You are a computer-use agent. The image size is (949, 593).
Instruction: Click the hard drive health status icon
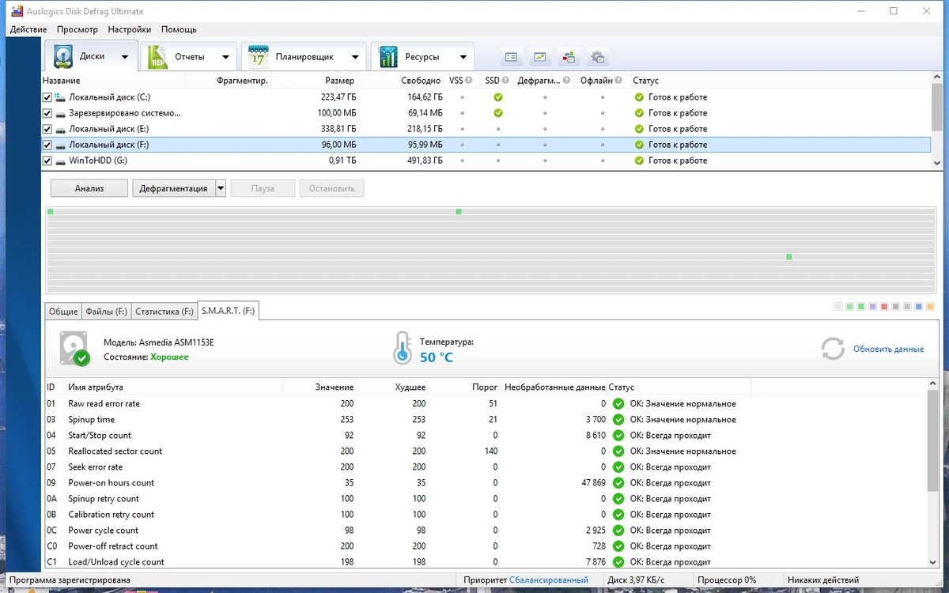click(x=74, y=349)
